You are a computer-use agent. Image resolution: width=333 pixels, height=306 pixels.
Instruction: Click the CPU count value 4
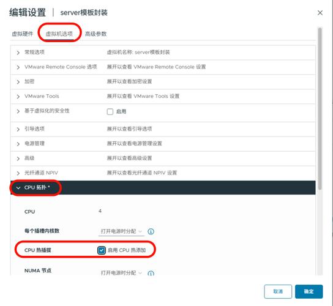pyautogui.click(x=100, y=211)
